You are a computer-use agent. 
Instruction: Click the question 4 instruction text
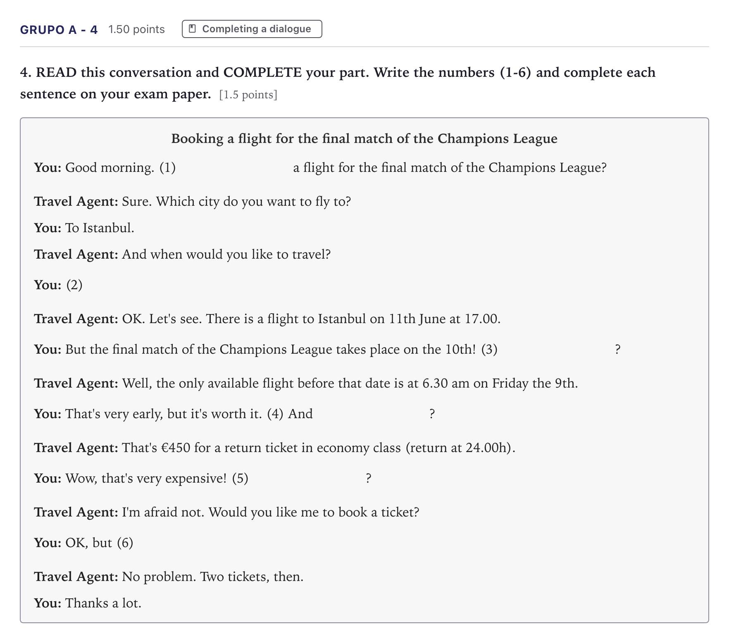[338, 83]
